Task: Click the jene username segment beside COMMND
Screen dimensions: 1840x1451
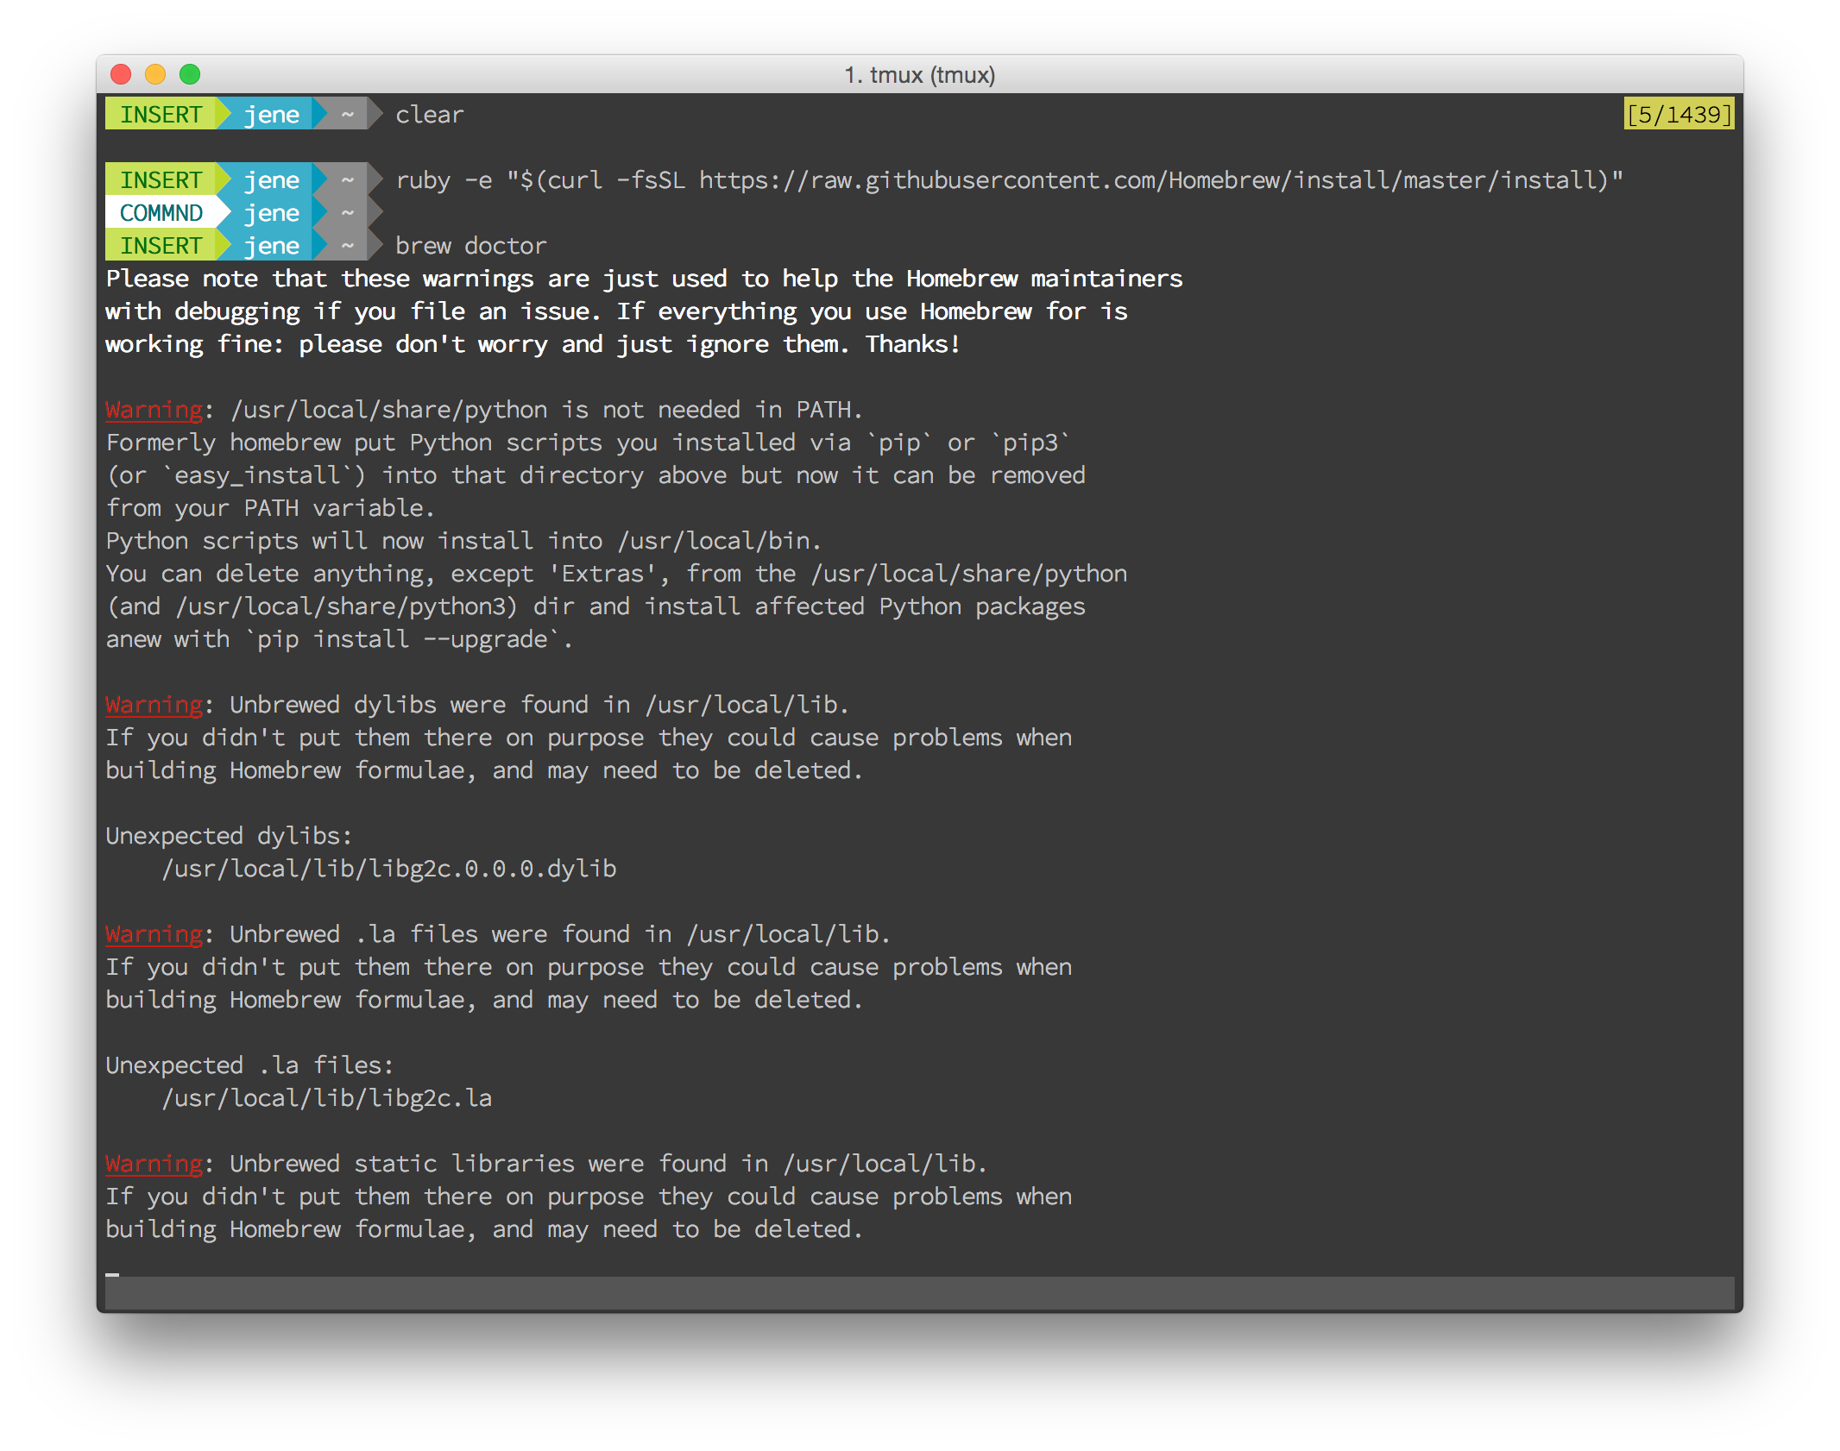Action: pyautogui.click(x=271, y=213)
